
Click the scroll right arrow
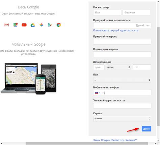click(x=155, y=143)
